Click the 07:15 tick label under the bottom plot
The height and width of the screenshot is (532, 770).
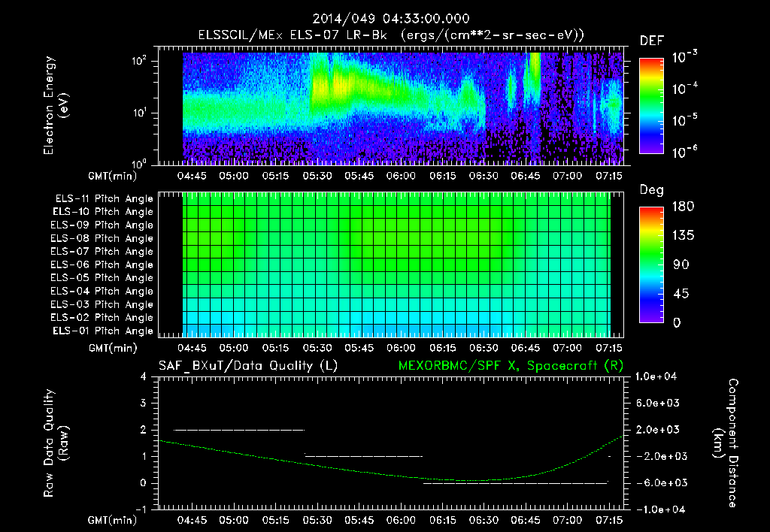click(x=609, y=520)
